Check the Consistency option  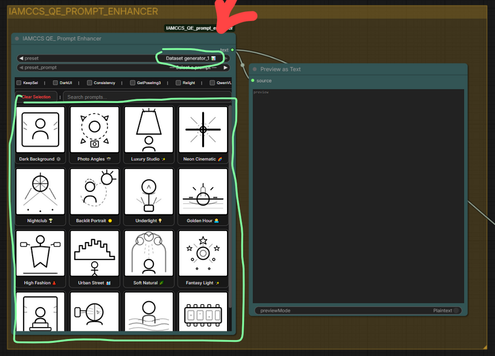click(x=89, y=83)
